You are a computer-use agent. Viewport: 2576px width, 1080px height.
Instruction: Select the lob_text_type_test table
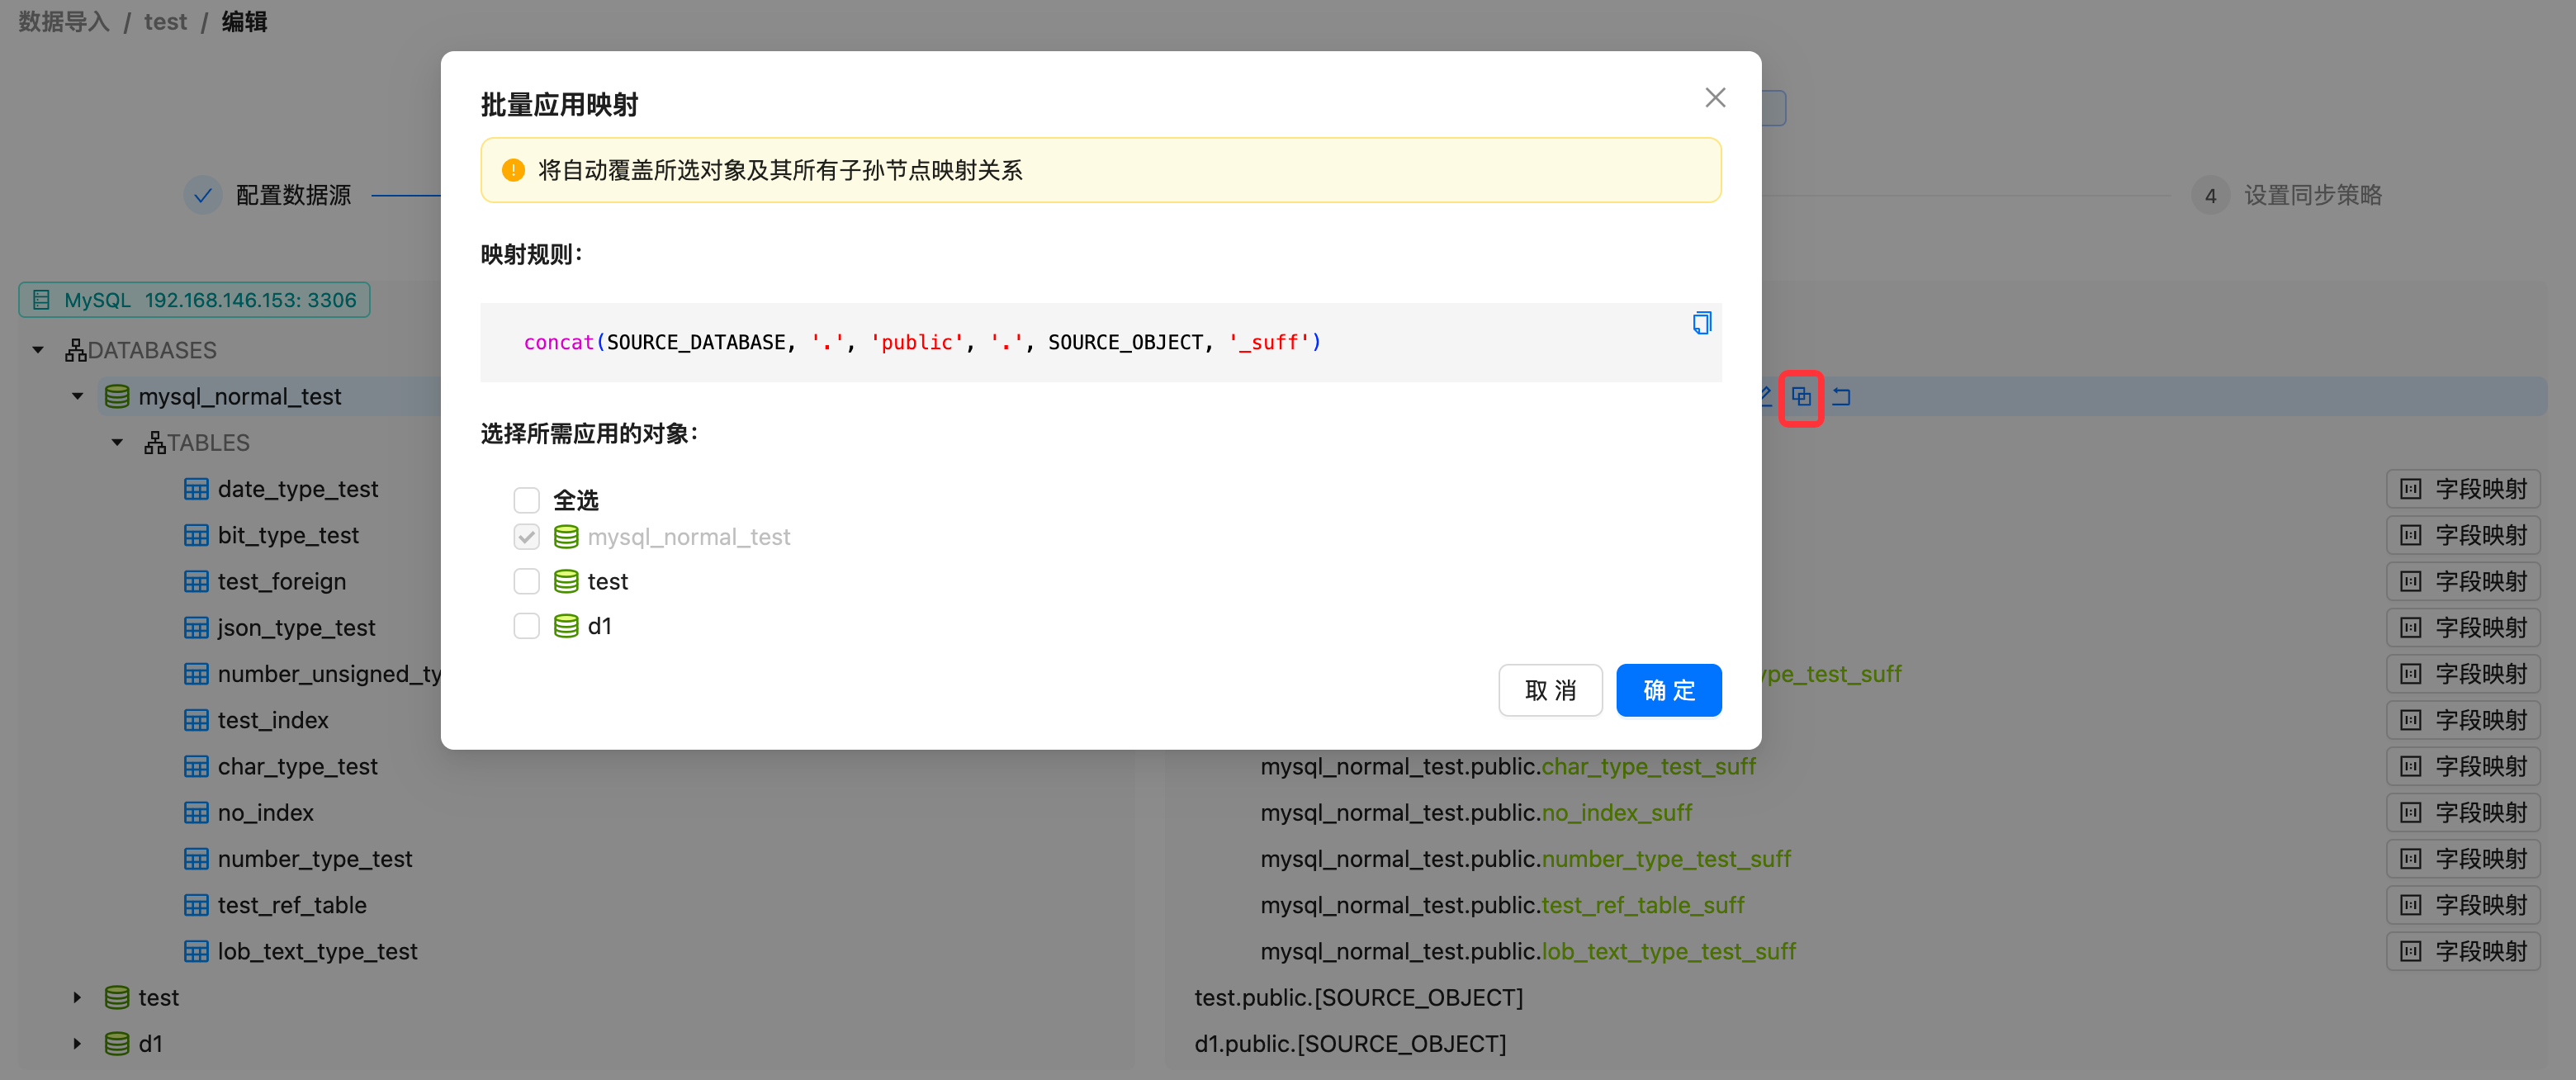click(x=318, y=951)
